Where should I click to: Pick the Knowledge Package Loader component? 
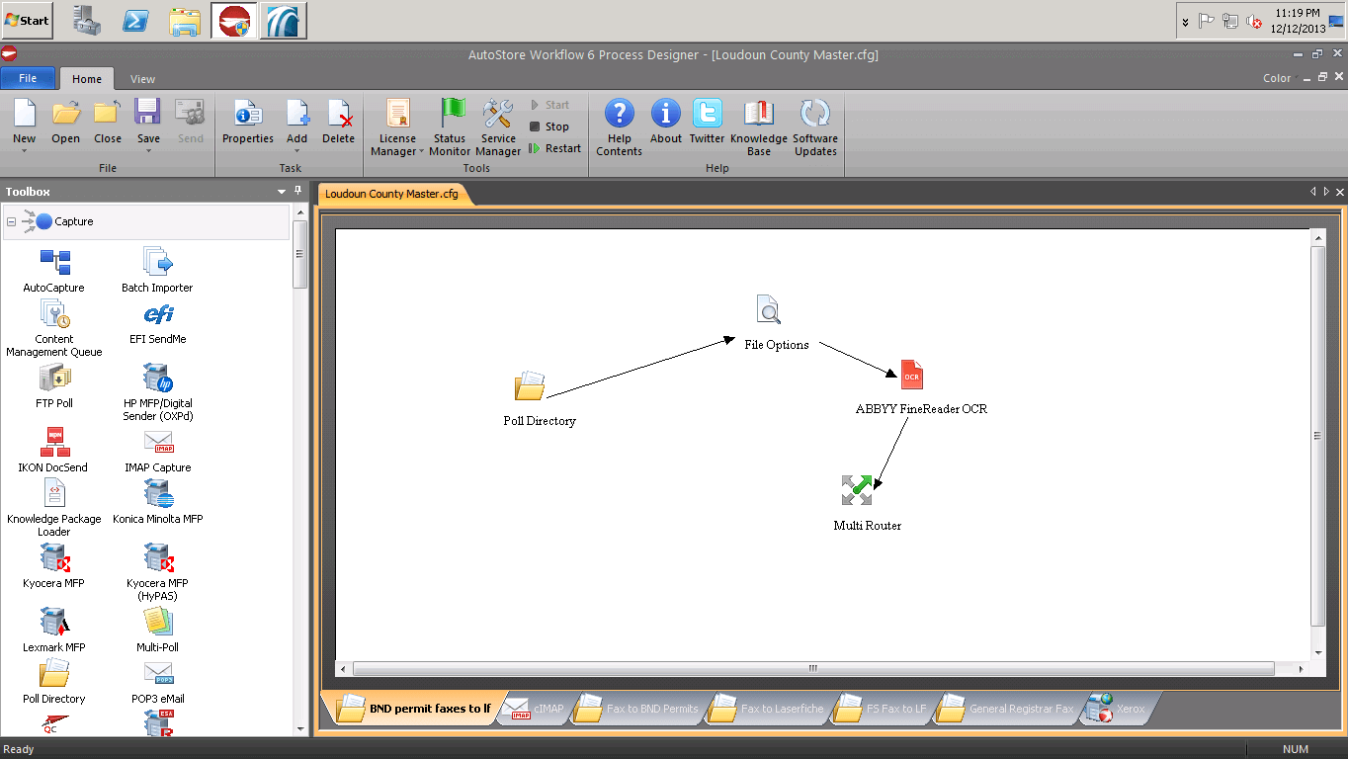point(54,508)
